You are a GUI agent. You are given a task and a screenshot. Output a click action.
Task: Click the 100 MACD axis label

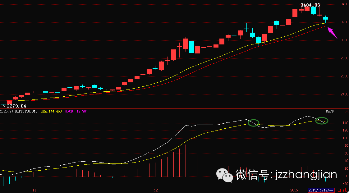(x=346, y=138)
